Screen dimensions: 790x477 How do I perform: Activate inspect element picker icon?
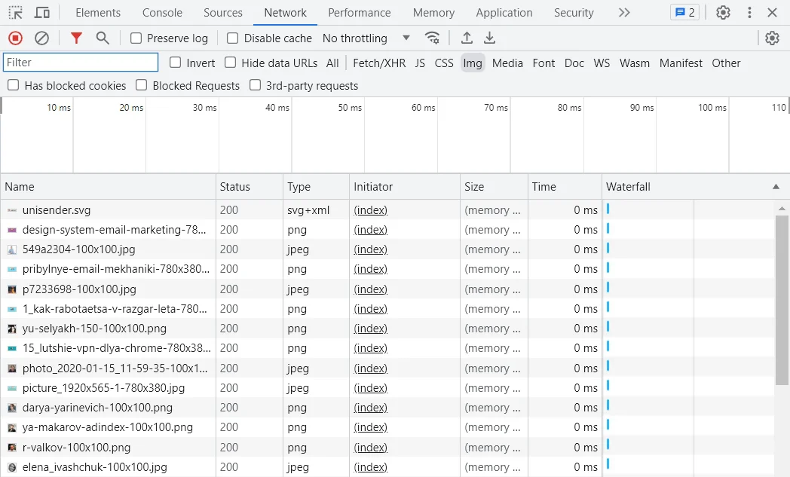16,13
